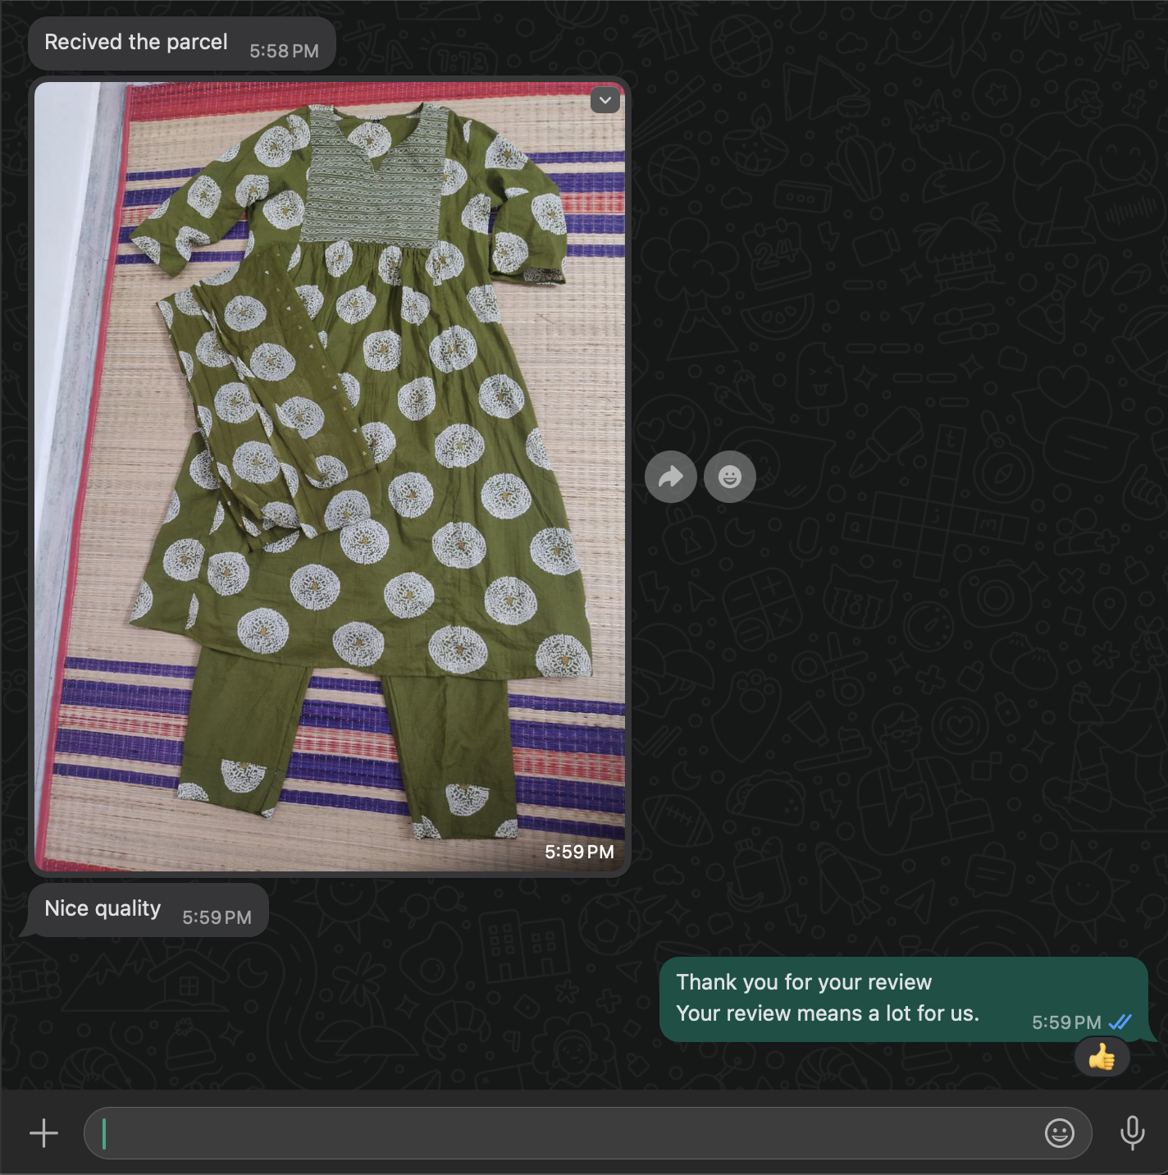
Task: Start voice message with microphone icon
Action: coord(1132,1133)
